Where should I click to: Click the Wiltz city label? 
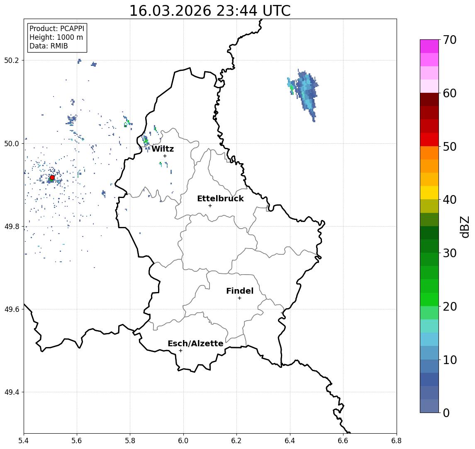(163, 149)
